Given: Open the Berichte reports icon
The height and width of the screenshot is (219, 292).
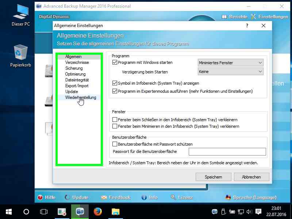Looking at the screenshot, I should tap(224, 17).
